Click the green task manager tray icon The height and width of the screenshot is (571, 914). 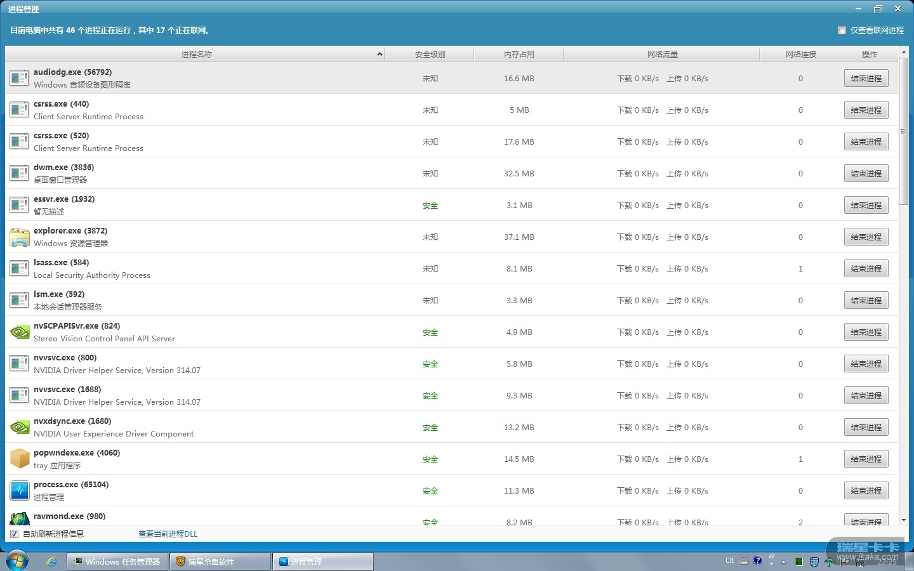tap(799, 562)
